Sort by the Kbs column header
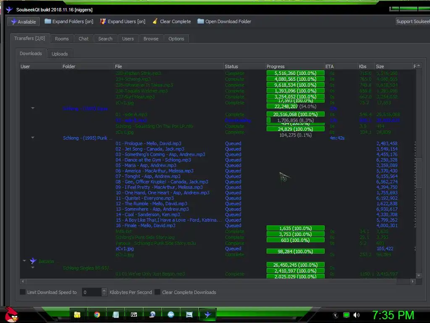 pos(366,66)
